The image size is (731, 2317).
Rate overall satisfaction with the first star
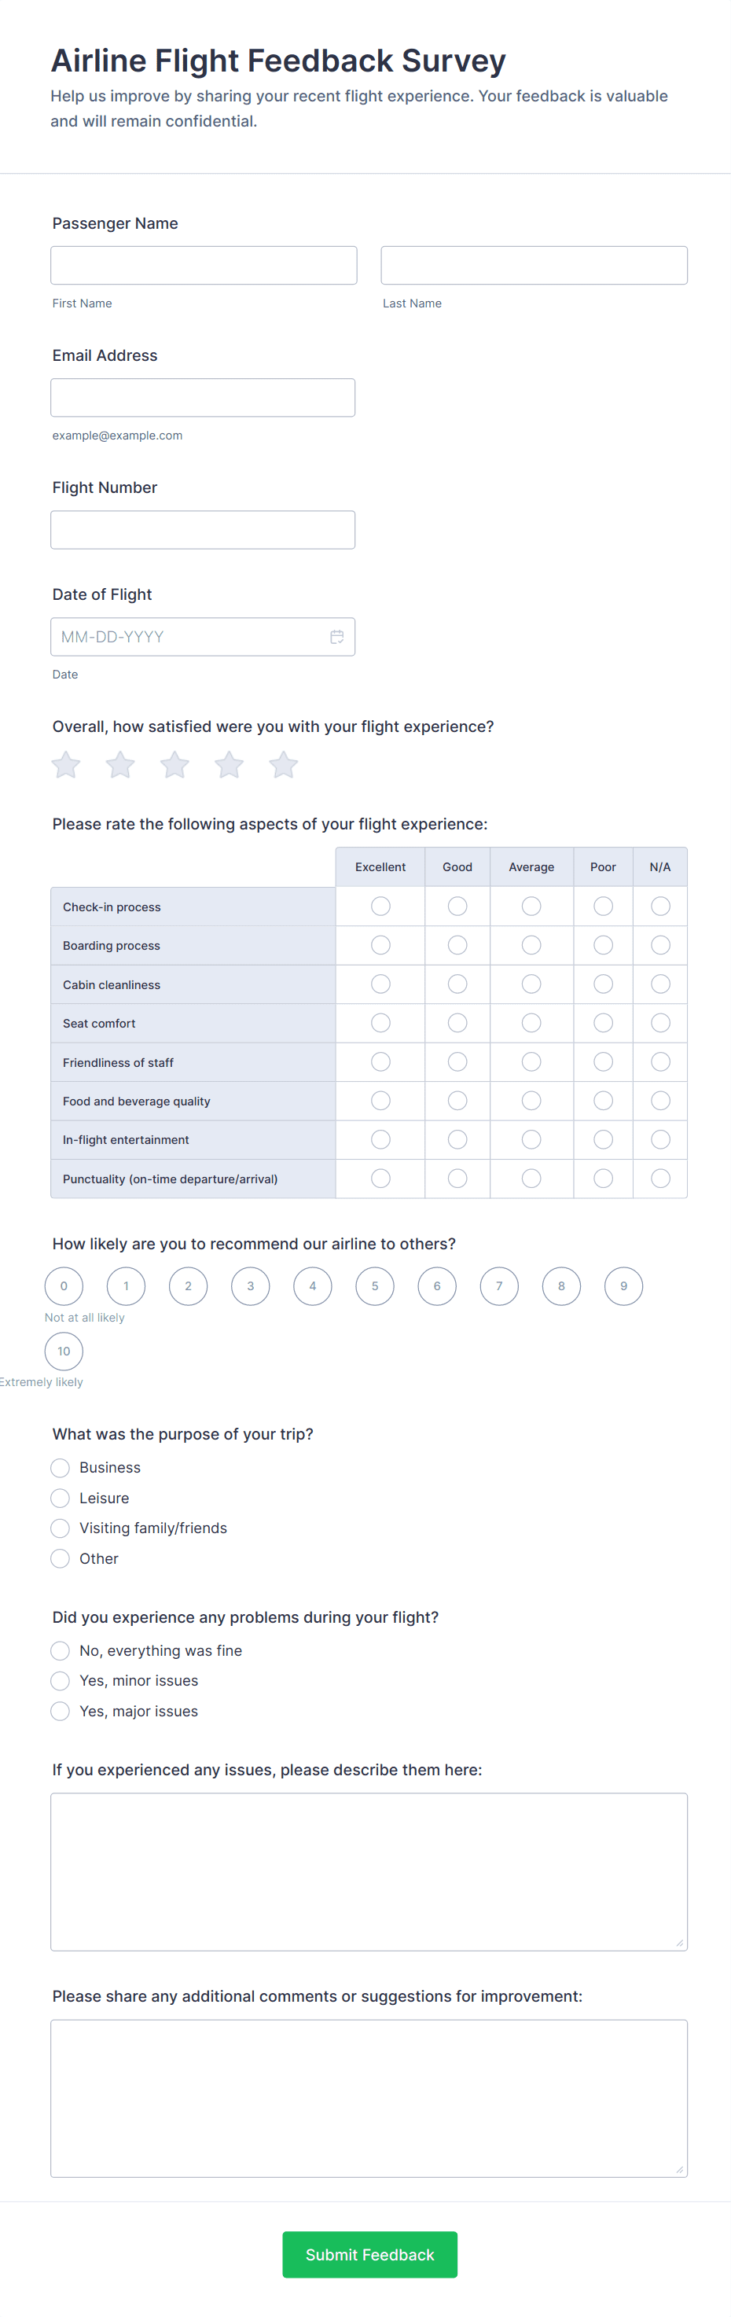[66, 766]
